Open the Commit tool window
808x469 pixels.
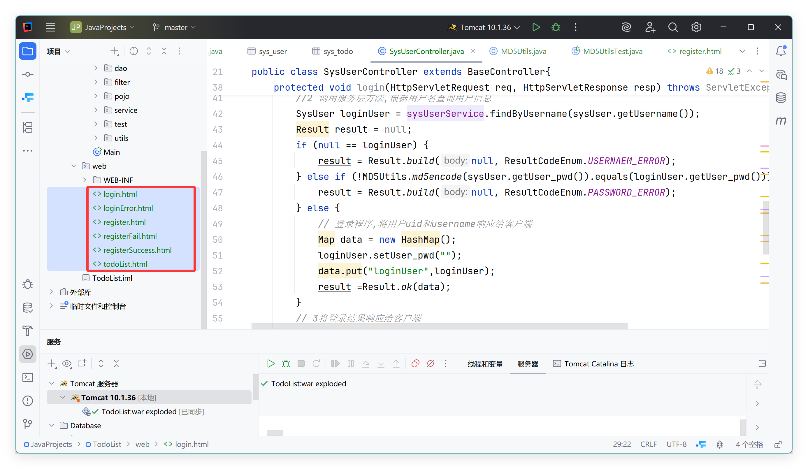tap(28, 74)
